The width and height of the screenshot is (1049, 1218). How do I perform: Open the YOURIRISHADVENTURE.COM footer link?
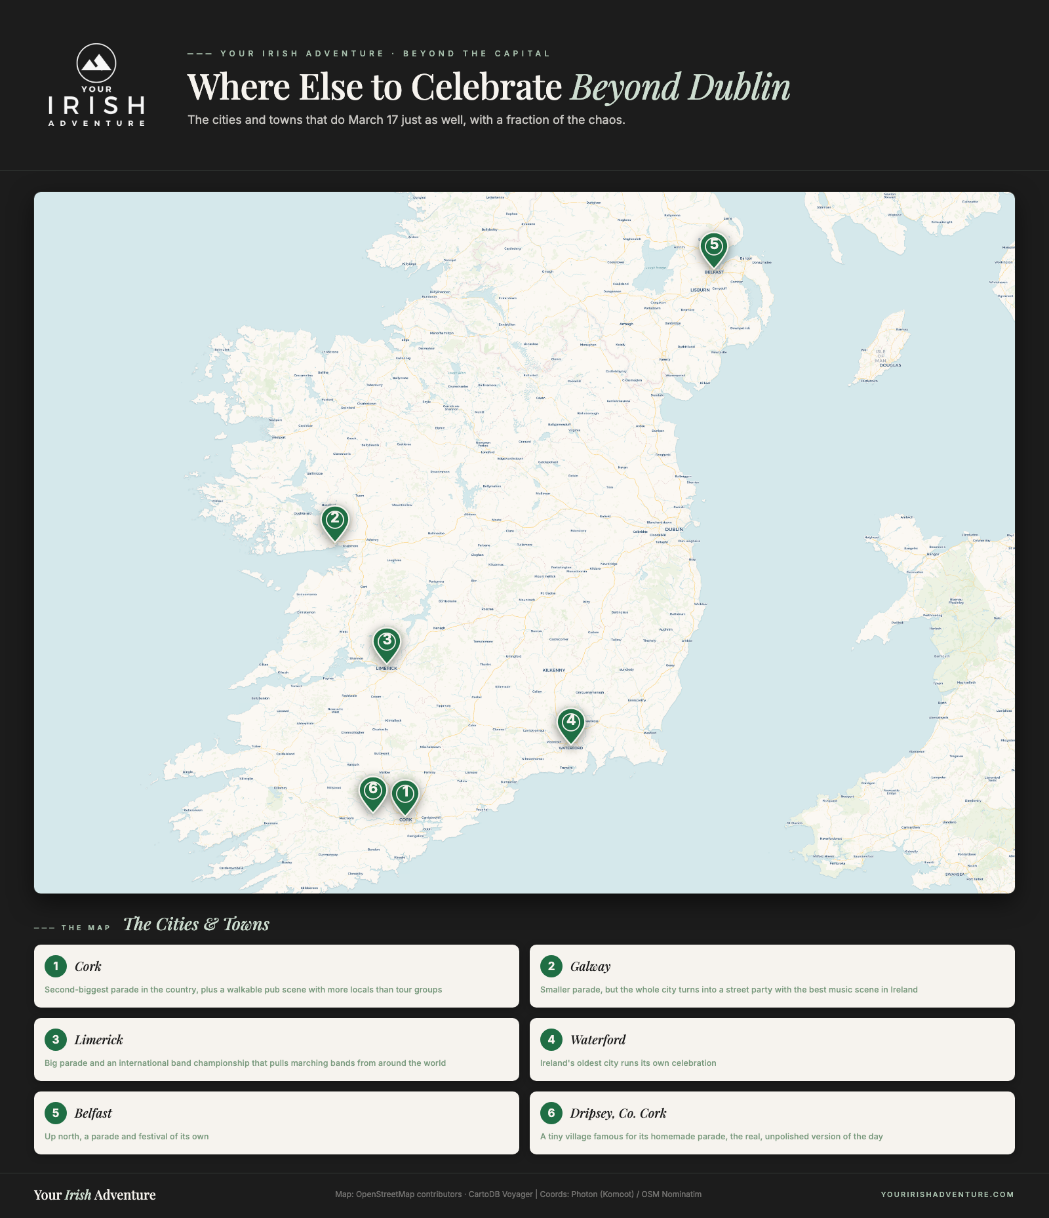(947, 1194)
